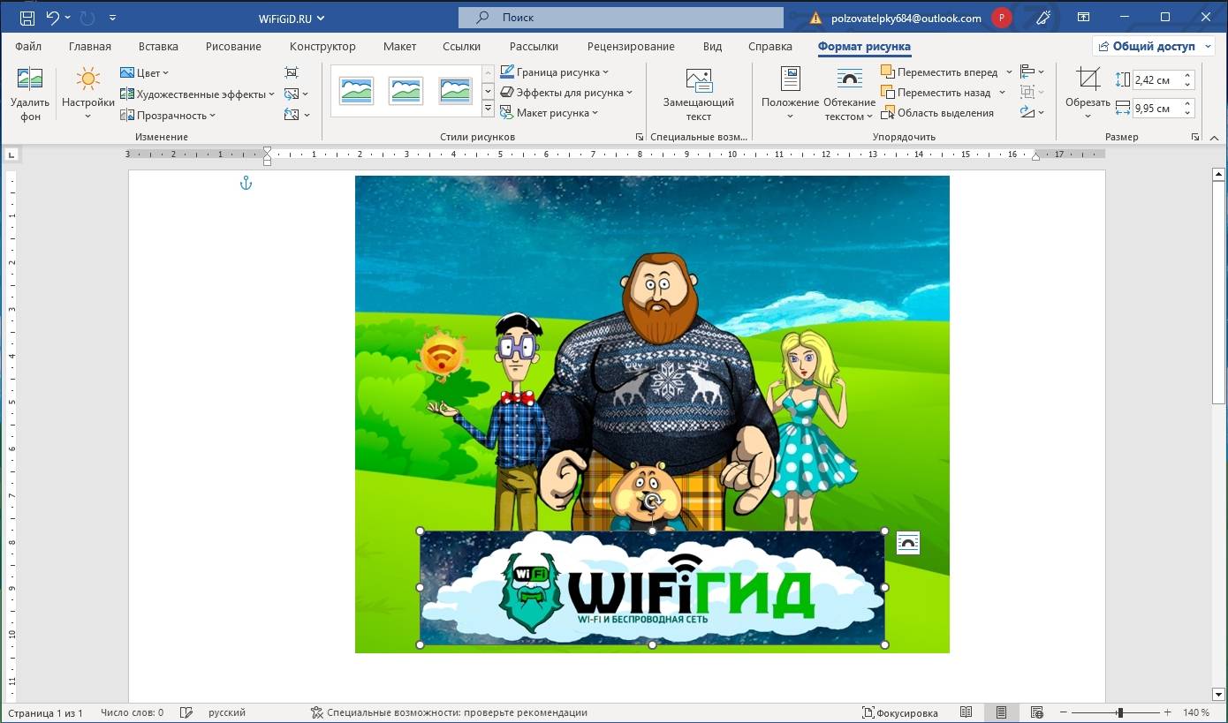This screenshot has height=723, width=1228.
Task: Click the Поиск search box
Action: tap(620, 18)
